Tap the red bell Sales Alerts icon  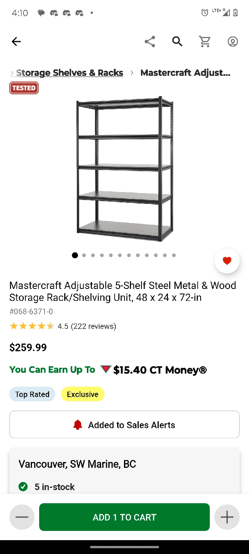[78, 425]
